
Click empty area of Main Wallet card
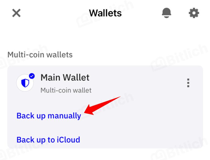tap(141, 121)
